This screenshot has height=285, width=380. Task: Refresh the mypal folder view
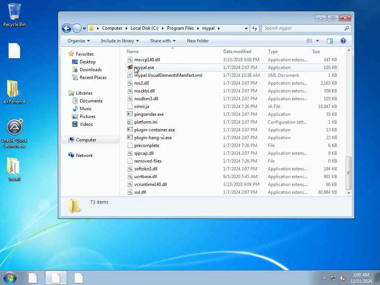pyautogui.click(x=255, y=28)
